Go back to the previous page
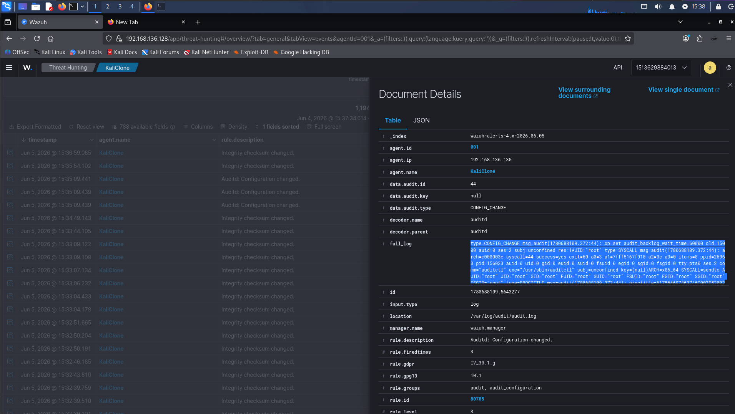 pyautogui.click(x=9, y=38)
